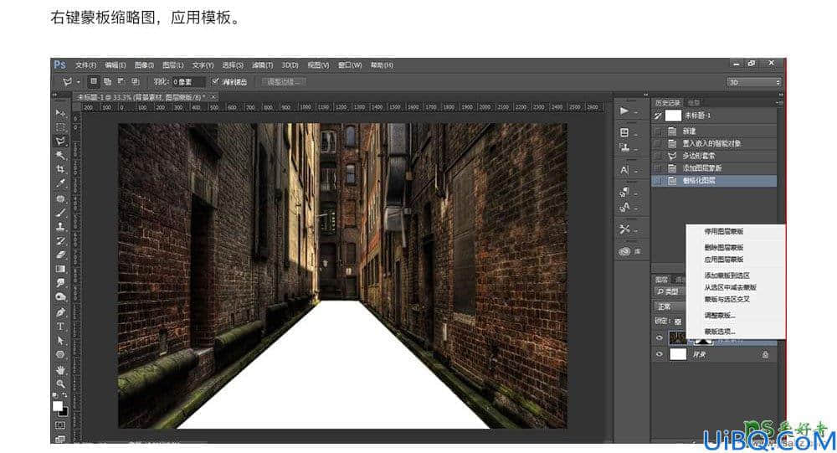This screenshot has height=453, width=837.
Task: Select the Crop tool
Action: (60, 169)
